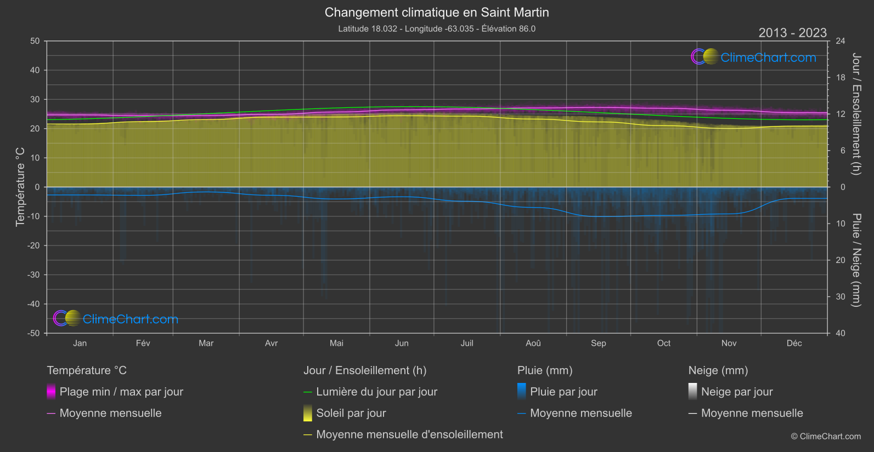Toggle the 'Pluie par jour' blue legend swatch
Image resolution: width=874 pixels, height=452 pixels.
tap(522, 391)
